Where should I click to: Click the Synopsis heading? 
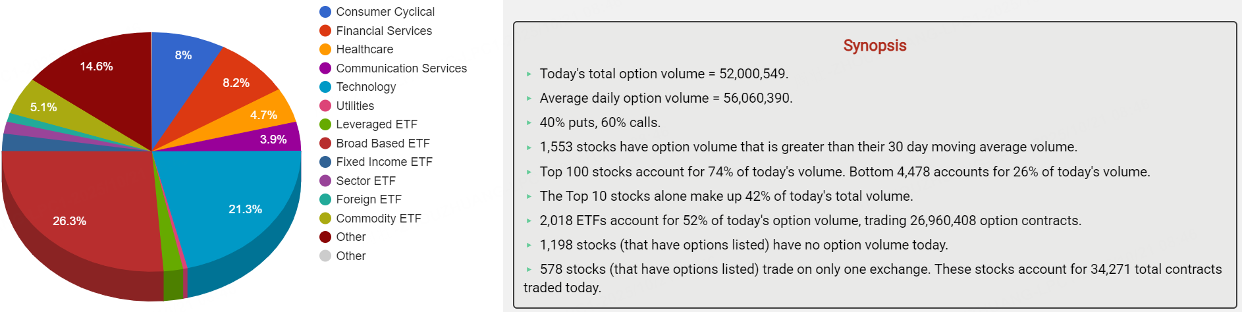point(875,45)
